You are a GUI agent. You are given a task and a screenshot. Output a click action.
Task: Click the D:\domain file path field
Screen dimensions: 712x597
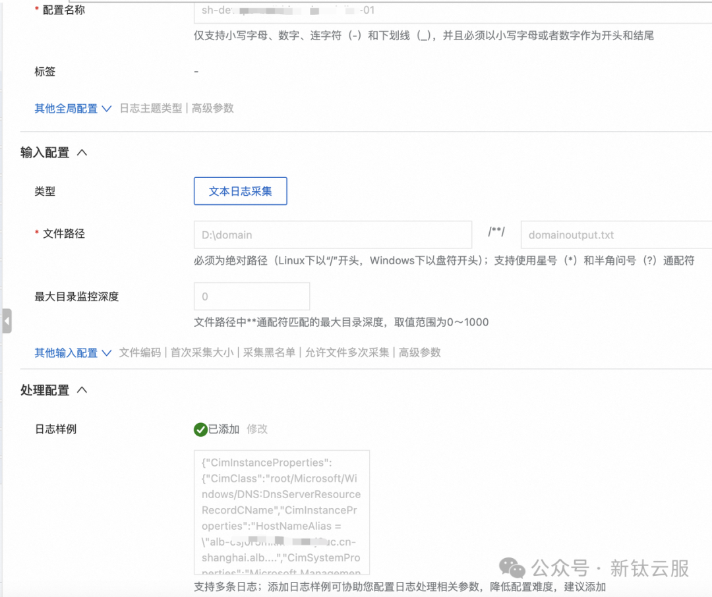coord(333,235)
